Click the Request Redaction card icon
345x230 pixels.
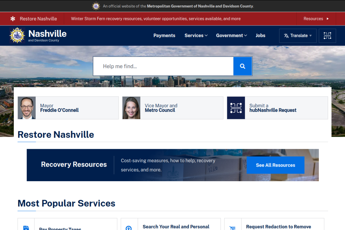pyautogui.click(x=233, y=228)
